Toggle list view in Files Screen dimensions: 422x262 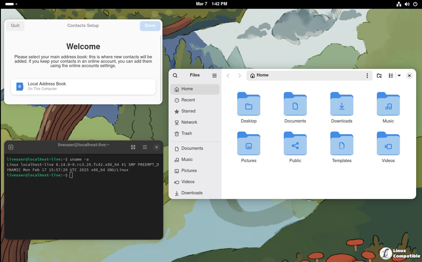pyautogui.click(x=391, y=76)
